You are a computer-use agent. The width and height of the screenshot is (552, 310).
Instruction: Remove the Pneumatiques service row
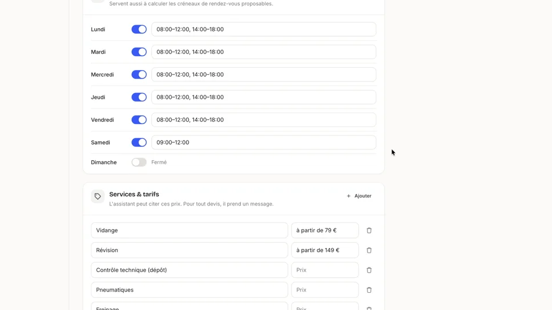369,290
